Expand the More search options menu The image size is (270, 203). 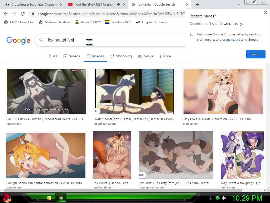pyautogui.click(x=165, y=56)
